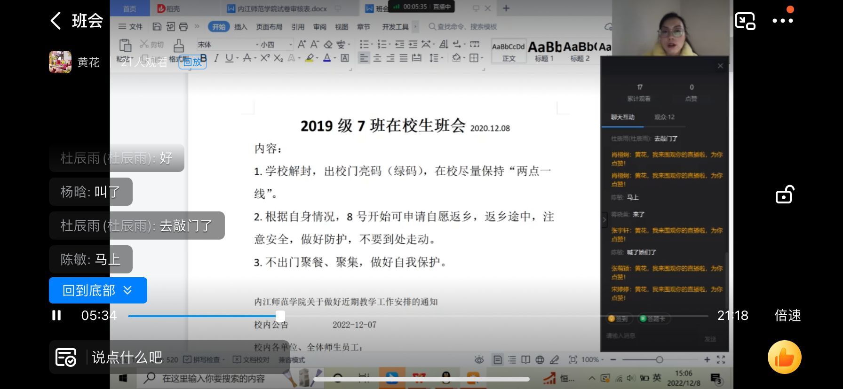Switch to the 观众 12 tab
843x389 pixels.
(x=664, y=117)
